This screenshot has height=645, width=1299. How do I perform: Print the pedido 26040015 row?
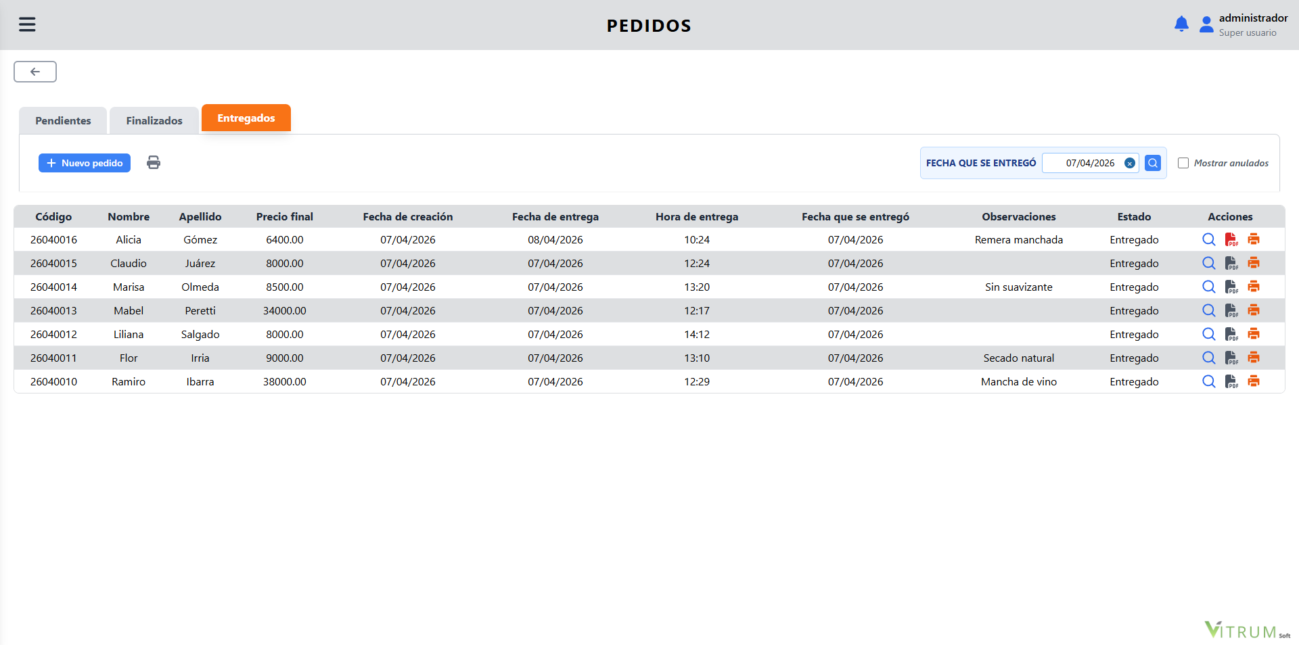click(x=1254, y=263)
